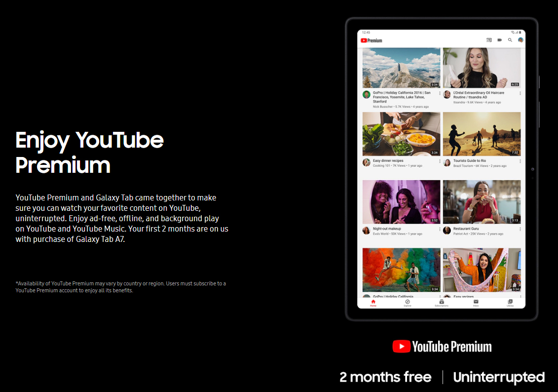Open more options for L'Oréal haircare video

point(520,93)
